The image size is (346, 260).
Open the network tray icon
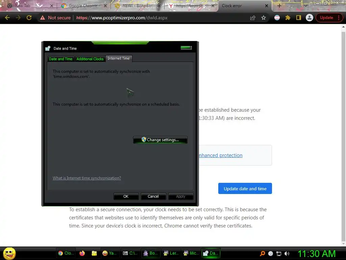(x=279, y=254)
